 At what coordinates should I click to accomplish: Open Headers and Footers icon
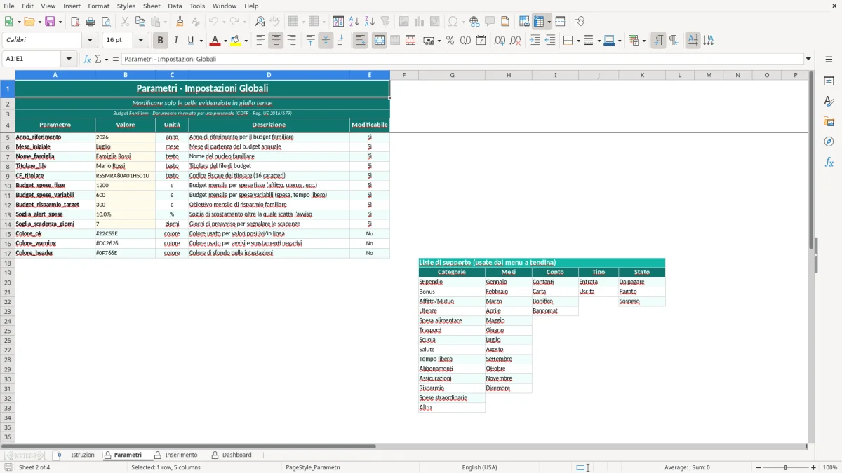click(505, 22)
